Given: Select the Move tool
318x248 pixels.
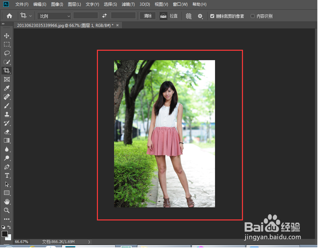Looking at the screenshot, I should 7,36.
